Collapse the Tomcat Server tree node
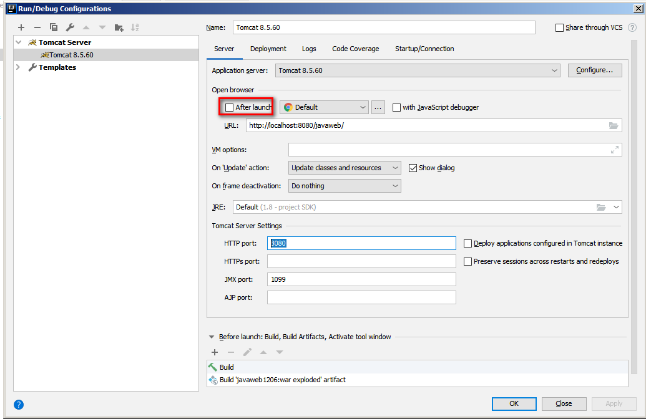646x419 pixels. tap(18, 42)
